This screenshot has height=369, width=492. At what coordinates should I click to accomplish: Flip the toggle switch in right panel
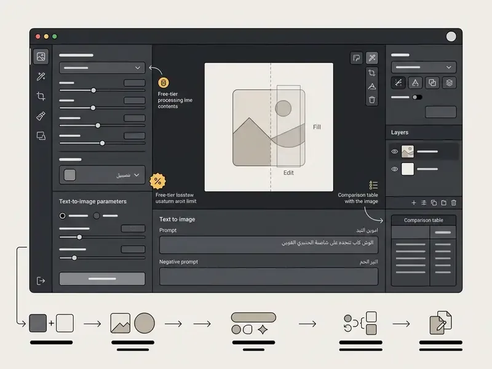tap(418, 97)
